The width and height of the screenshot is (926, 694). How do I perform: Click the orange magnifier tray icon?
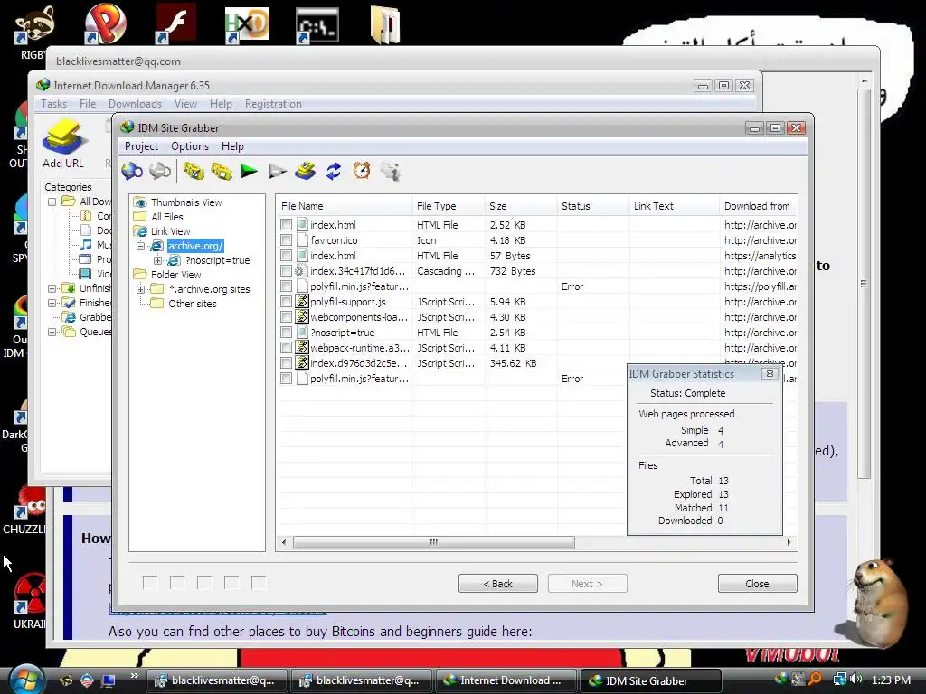815,680
